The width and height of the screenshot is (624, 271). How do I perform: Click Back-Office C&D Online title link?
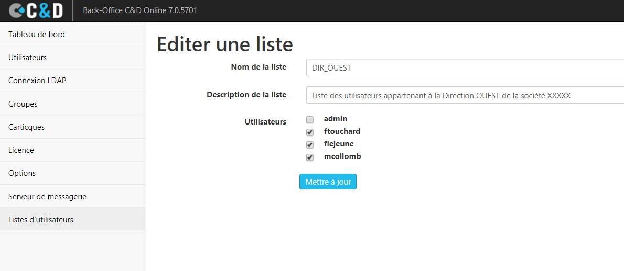pyautogui.click(x=140, y=10)
